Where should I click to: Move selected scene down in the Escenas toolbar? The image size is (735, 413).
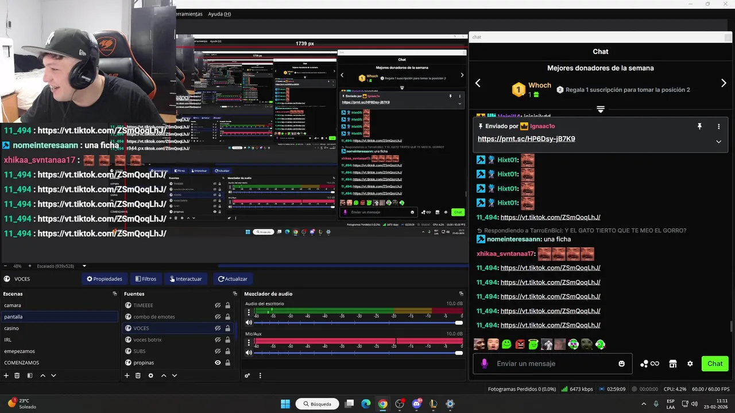pyautogui.click(x=53, y=376)
